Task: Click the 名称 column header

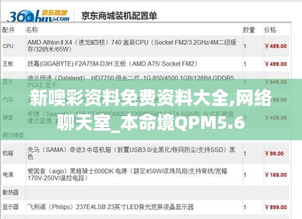Action: point(32,30)
